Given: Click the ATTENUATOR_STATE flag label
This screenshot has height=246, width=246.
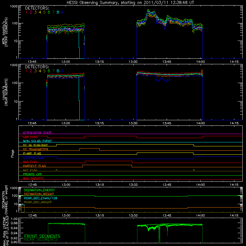Looking at the screenshot, I should 37,133.
